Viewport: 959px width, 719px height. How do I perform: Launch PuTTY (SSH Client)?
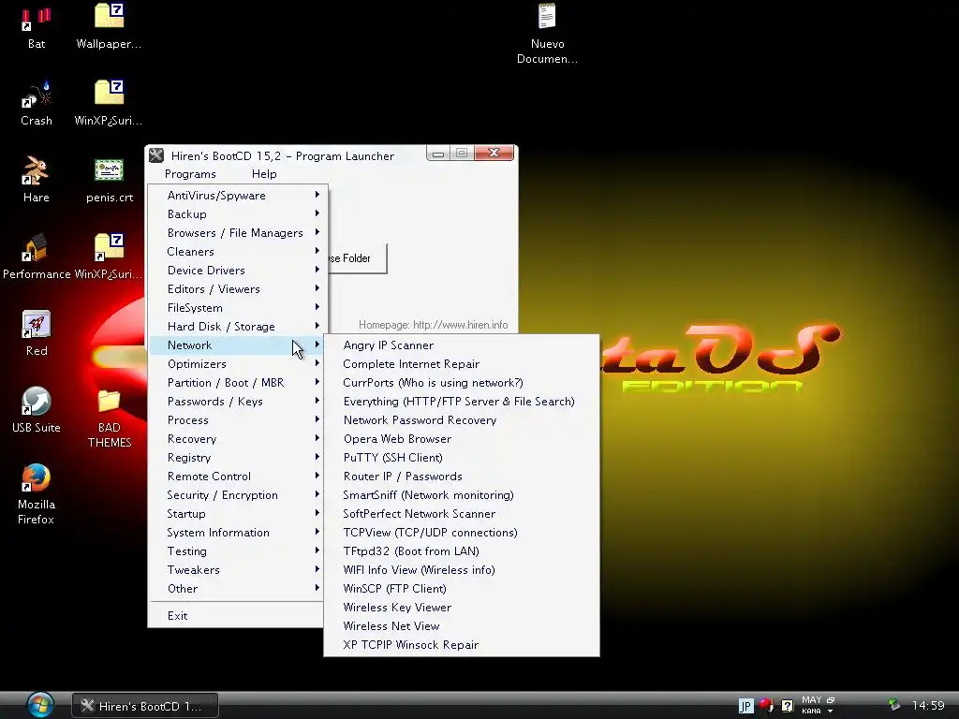point(461,457)
